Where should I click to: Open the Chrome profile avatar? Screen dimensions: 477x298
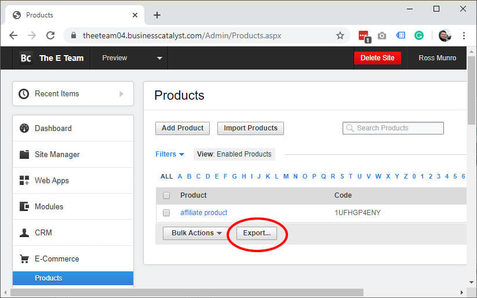445,35
